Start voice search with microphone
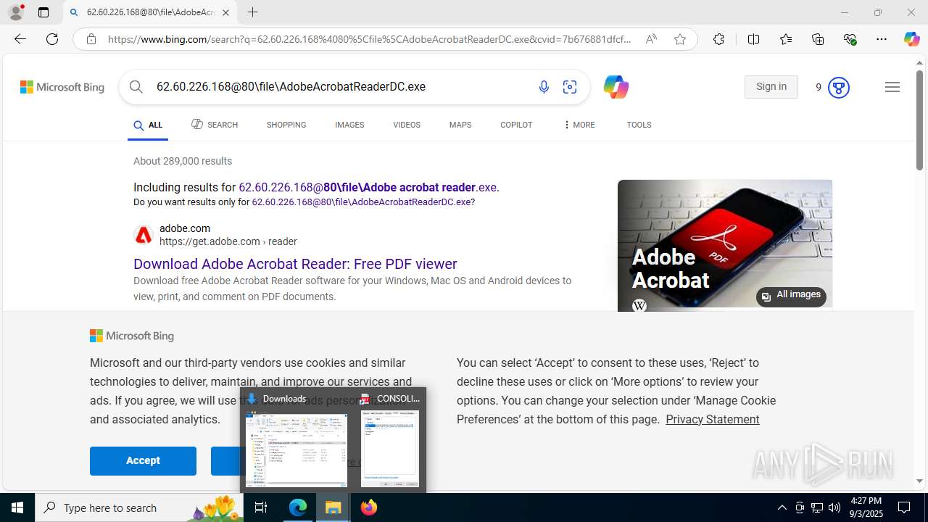928x522 pixels. [544, 87]
